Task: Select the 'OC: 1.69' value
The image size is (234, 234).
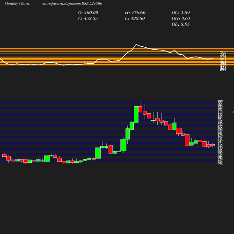Action: [181, 13]
